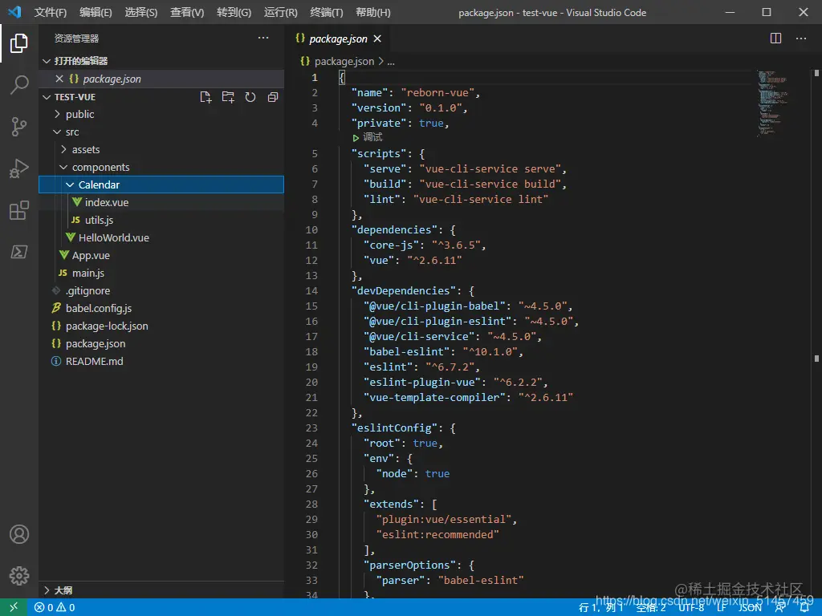Image resolution: width=822 pixels, height=616 pixels.
Task: Click the breadcrumb ellipsis after package.json
Action: 391,62
